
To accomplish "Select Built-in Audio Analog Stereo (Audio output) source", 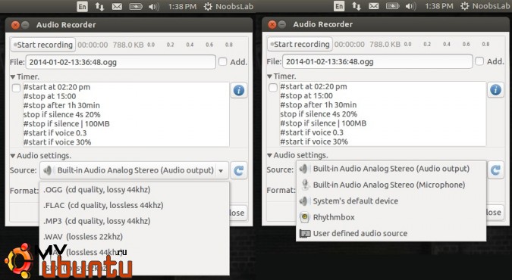I will (391, 169).
